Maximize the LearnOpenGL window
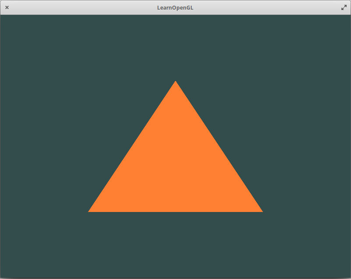 click(344, 7)
